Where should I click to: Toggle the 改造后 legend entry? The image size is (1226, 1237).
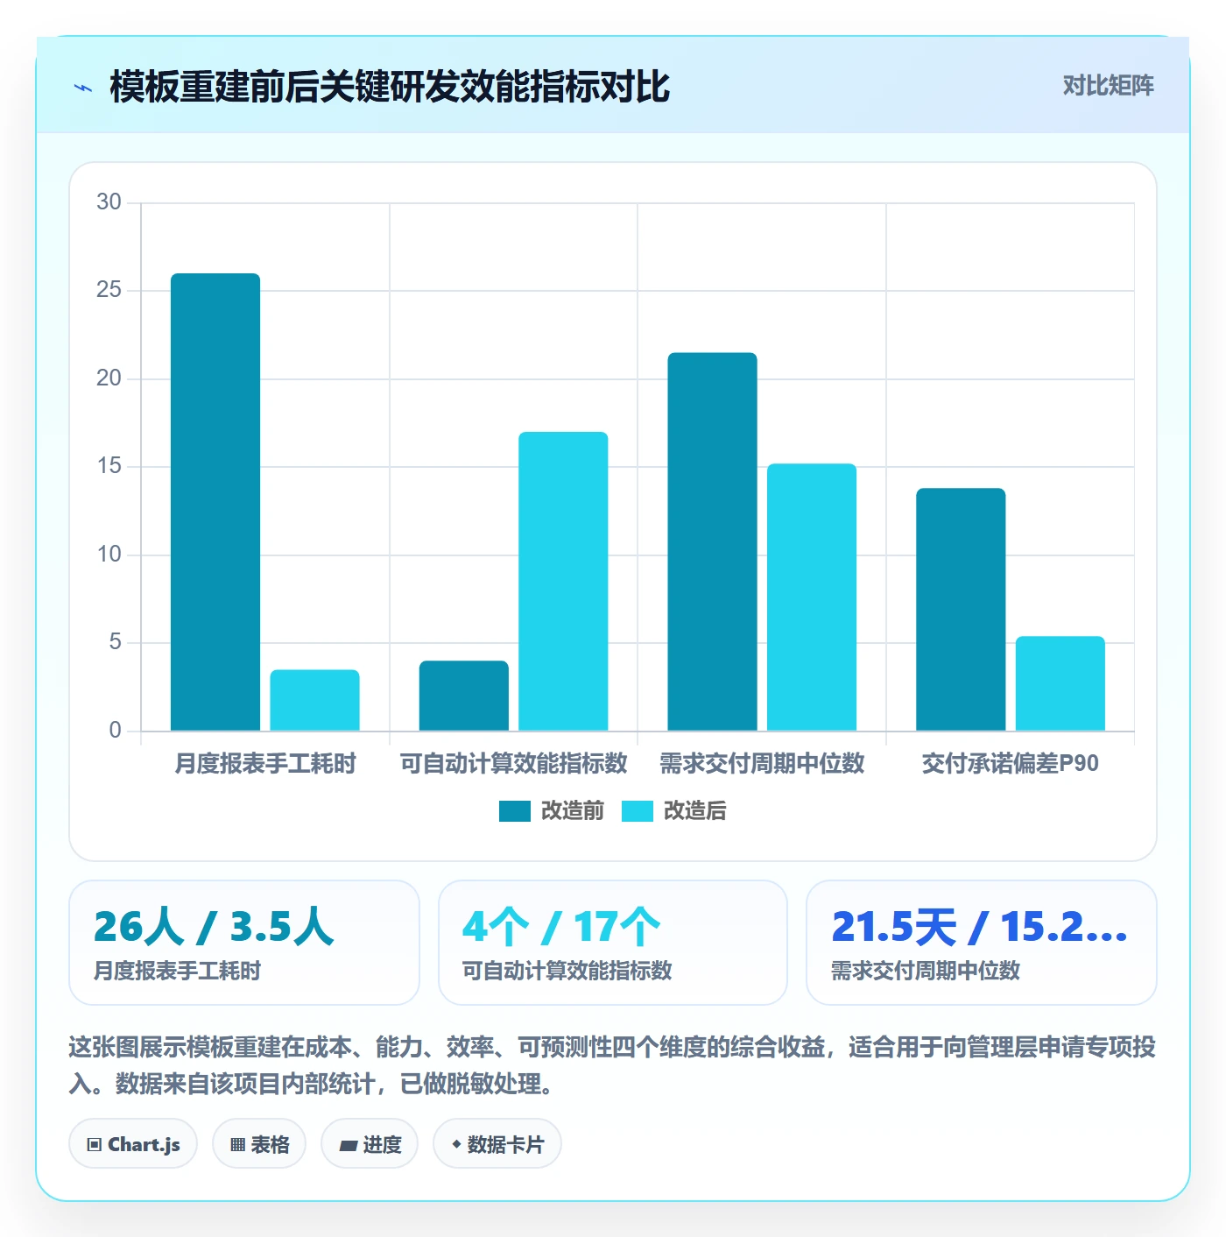pos(674,811)
